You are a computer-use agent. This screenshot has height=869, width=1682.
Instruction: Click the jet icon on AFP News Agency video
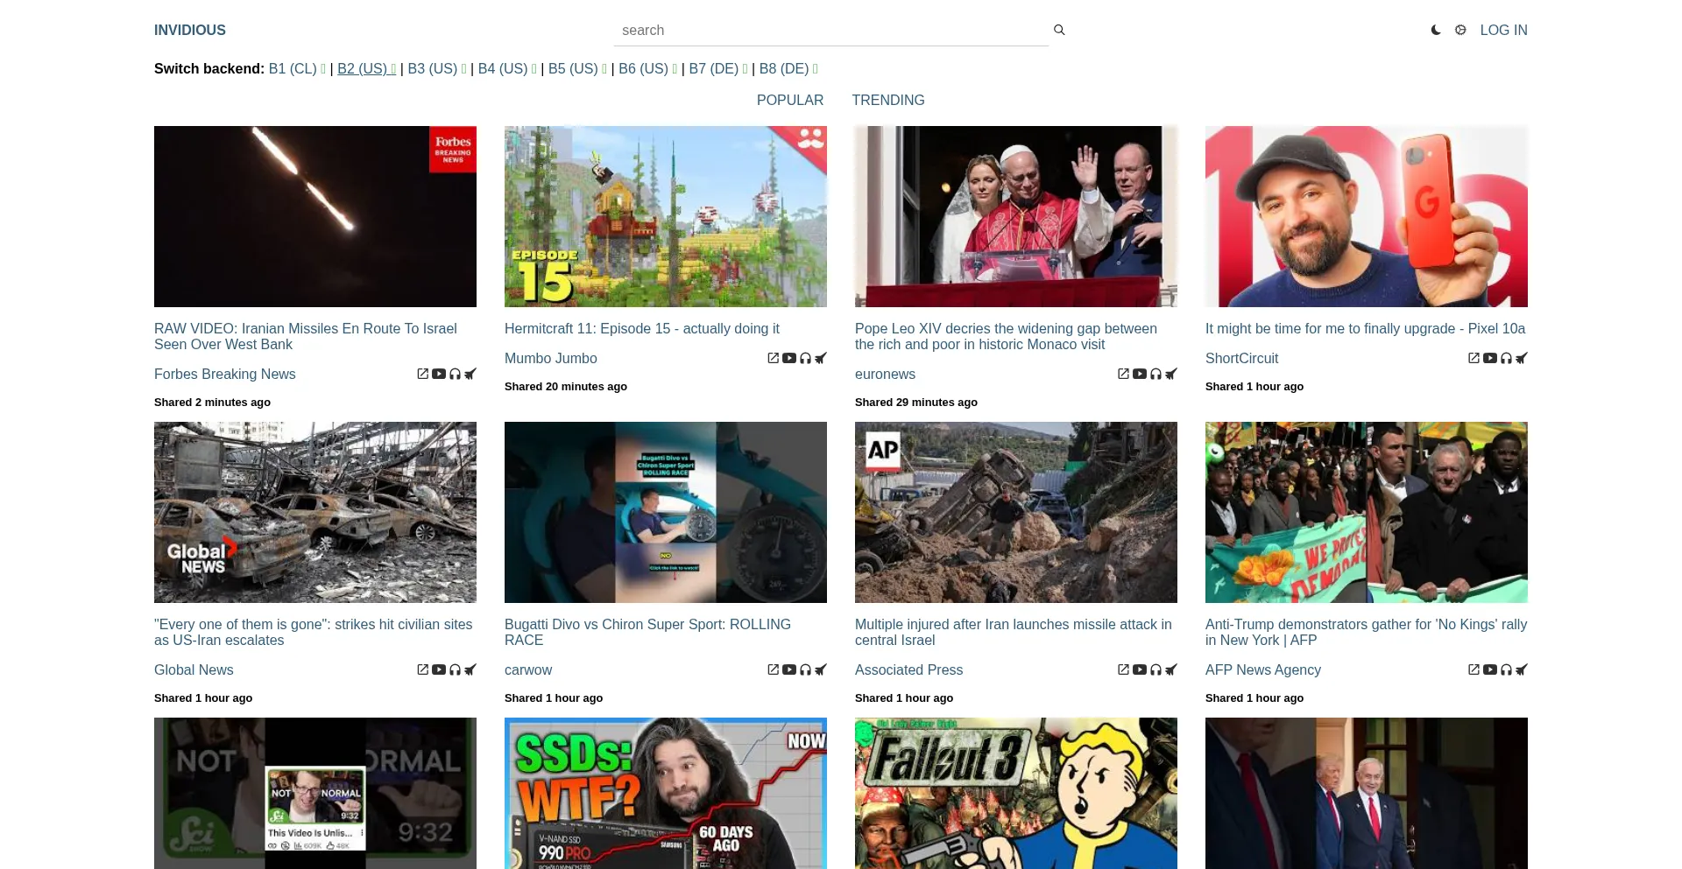pos(1522,669)
